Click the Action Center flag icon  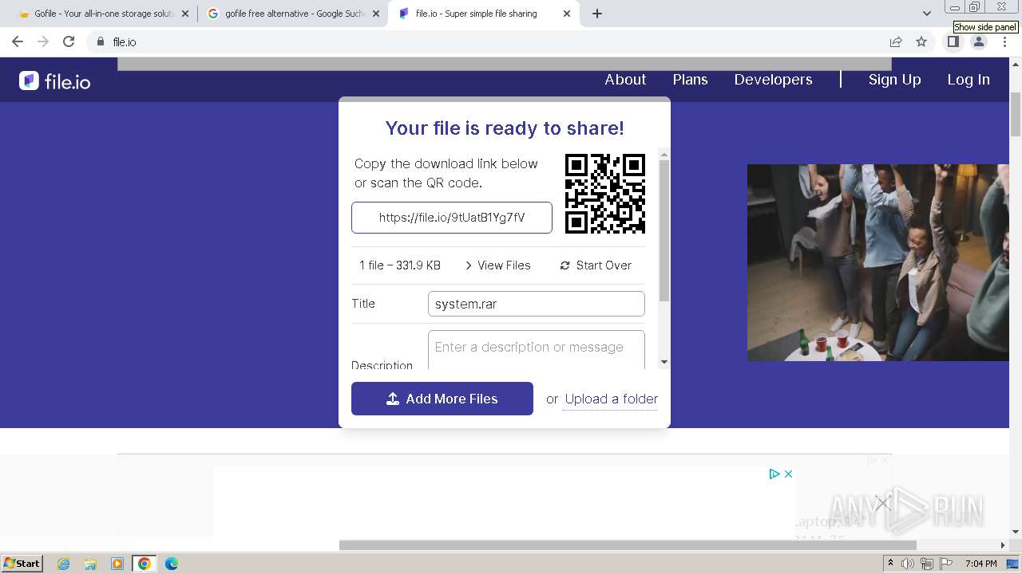tap(946, 564)
